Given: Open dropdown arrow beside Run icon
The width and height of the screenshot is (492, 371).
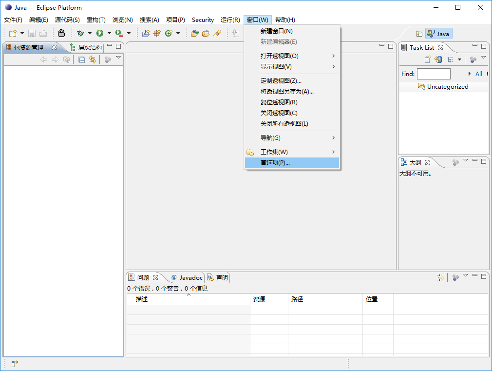Looking at the screenshot, I should click(109, 33).
